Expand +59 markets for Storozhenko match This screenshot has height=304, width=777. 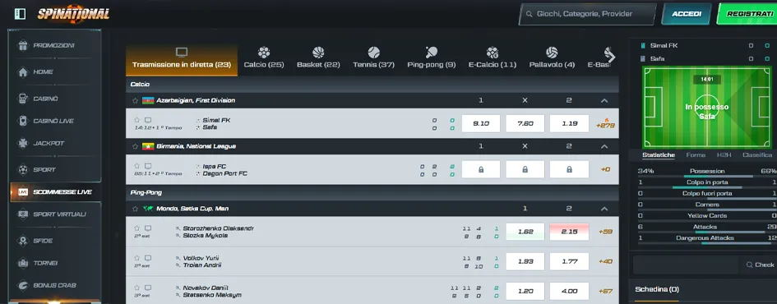[x=605, y=232]
